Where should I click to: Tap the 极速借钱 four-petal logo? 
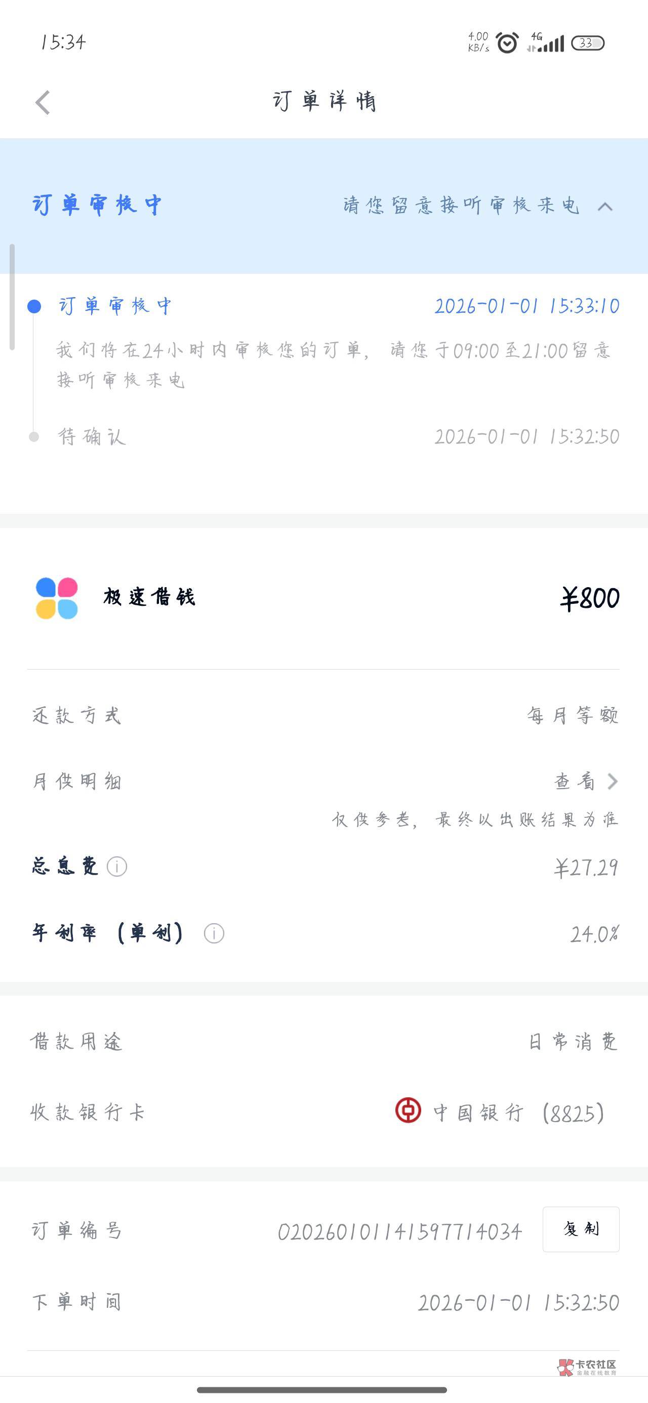[x=57, y=598]
